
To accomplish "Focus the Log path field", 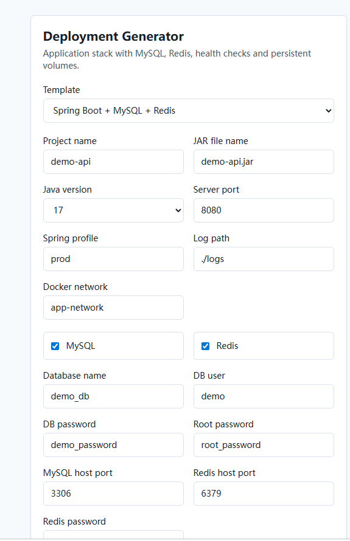I will point(264,259).
